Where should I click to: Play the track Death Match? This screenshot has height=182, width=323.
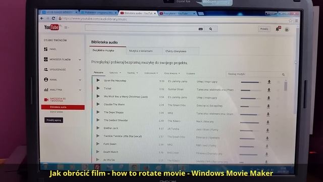[x=98, y=152]
